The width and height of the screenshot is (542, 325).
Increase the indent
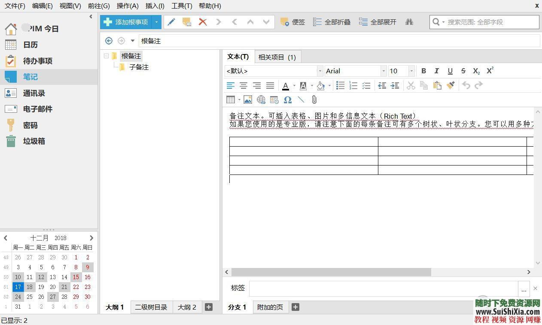pos(395,86)
